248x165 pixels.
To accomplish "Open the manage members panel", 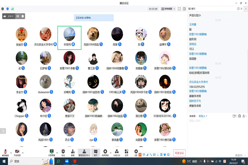I will pyautogui.click(x=84, y=151).
